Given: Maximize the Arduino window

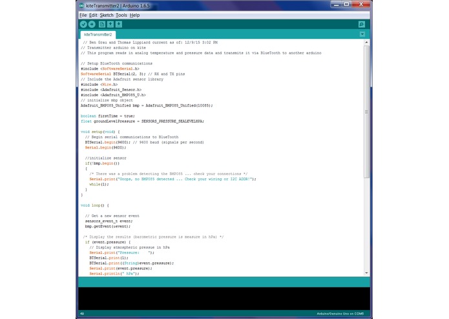Looking at the screenshot, I should click(x=346, y=5).
